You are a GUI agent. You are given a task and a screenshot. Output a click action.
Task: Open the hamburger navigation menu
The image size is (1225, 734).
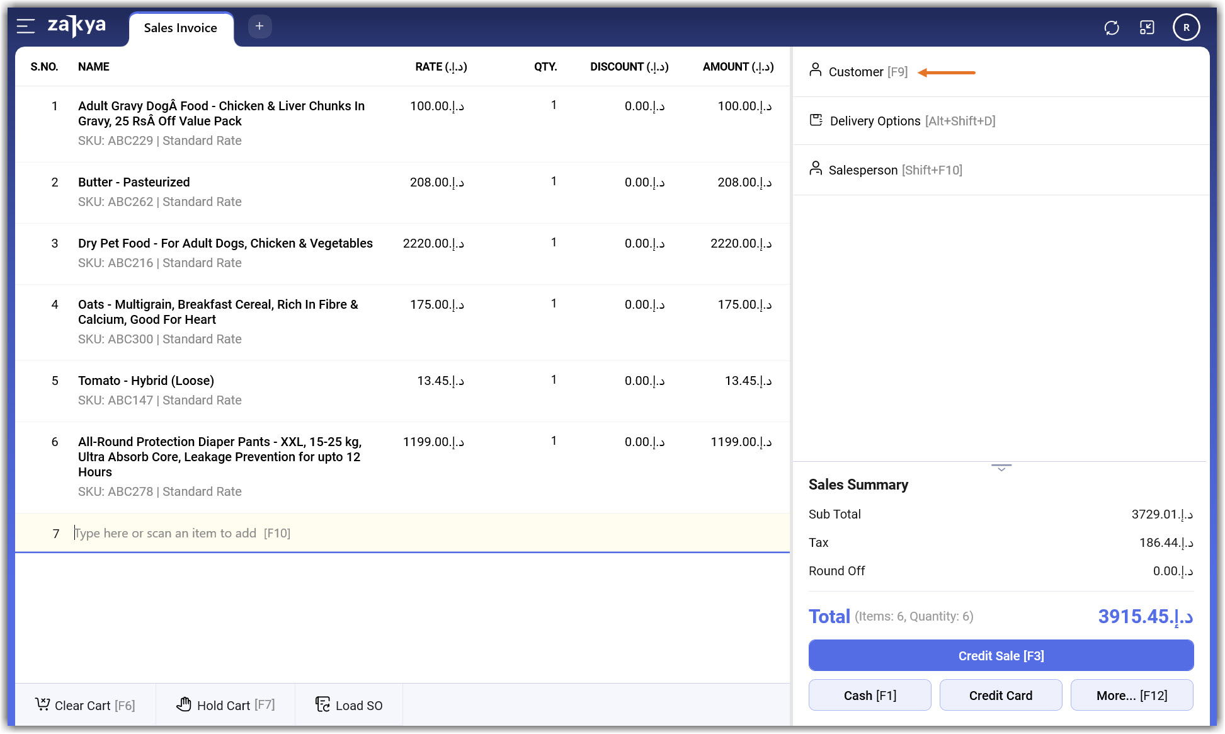pyautogui.click(x=26, y=26)
